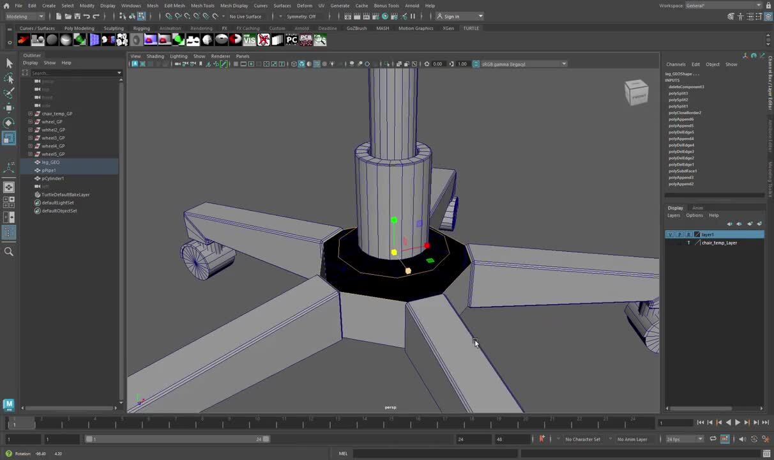
Task: Switch to the Sculpting shelf tab
Action: point(114,28)
